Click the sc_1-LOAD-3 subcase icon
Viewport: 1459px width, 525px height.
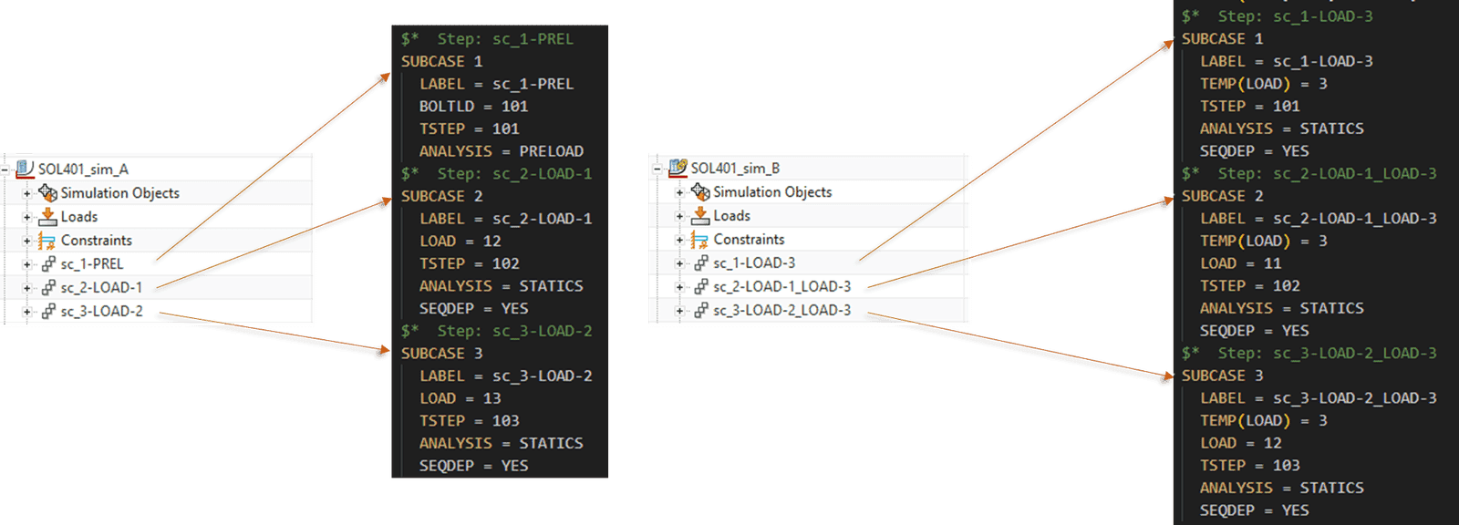pyautogui.click(x=701, y=262)
